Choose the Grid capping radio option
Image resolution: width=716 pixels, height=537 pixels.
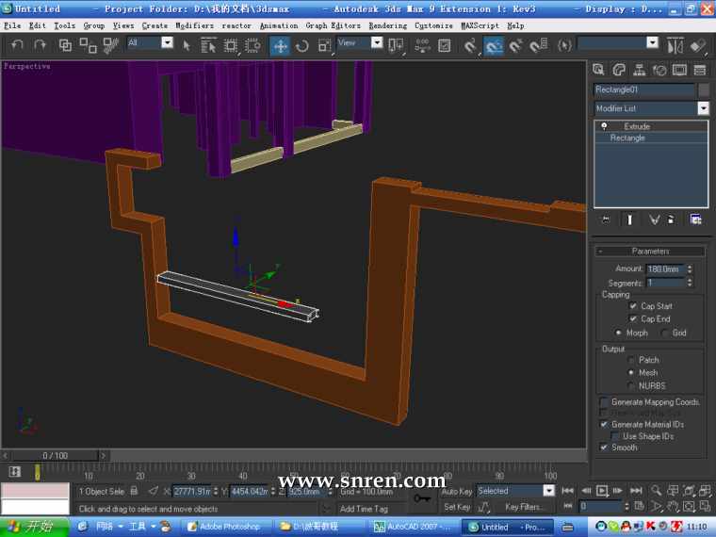[665, 333]
